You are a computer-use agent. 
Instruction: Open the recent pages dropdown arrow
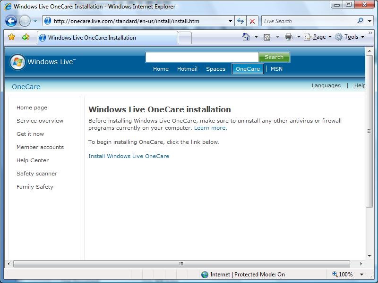[x=35, y=21]
